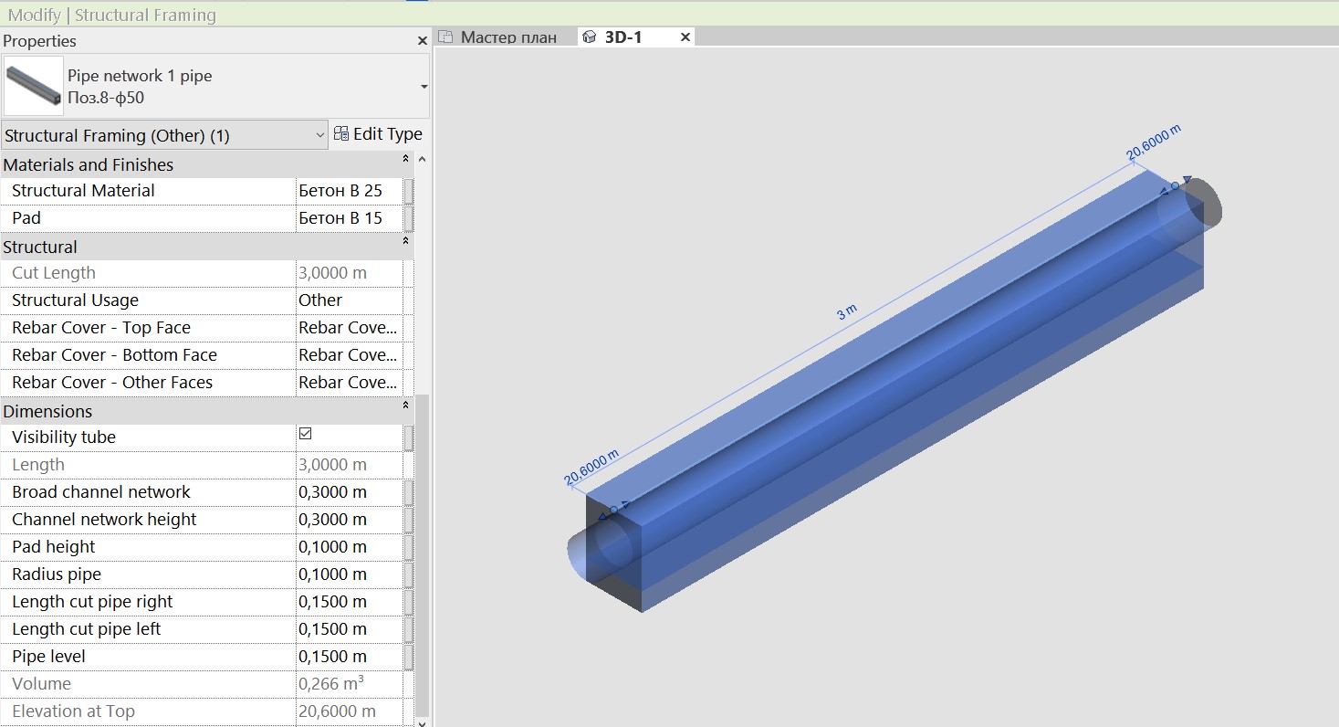Collapse the Materials and Finishes section
Viewport: 1339px width, 727px height.
pos(406,159)
